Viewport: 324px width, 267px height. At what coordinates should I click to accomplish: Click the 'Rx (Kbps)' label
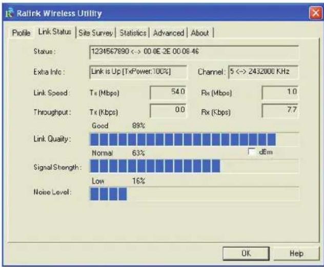pyautogui.click(x=216, y=112)
